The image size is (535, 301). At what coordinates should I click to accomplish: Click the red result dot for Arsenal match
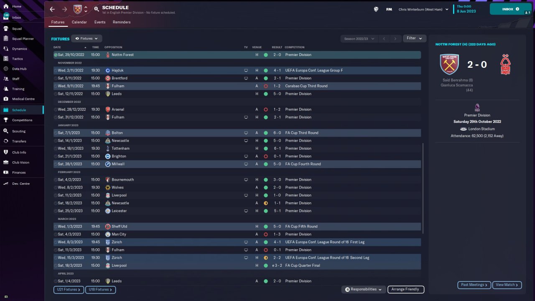point(266,110)
